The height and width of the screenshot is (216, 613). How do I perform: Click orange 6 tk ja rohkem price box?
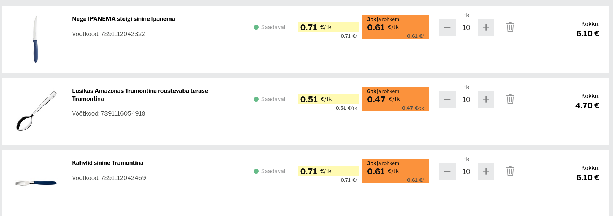(x=396, y=99)
